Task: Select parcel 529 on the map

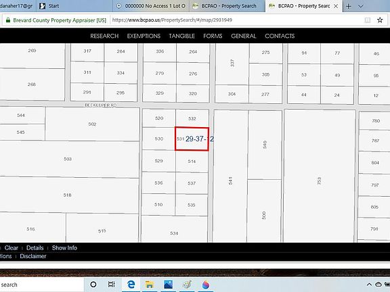Action: tap(158, 161)
